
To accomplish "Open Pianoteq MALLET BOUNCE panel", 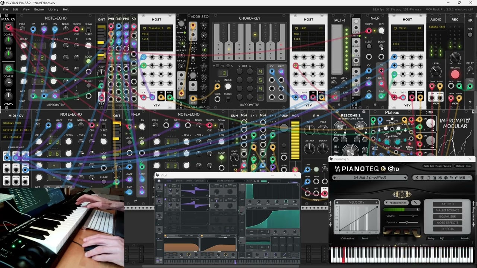I will tap(448, 210).
